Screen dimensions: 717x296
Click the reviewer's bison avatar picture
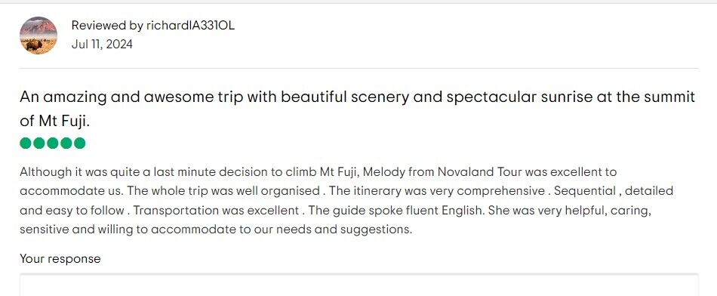pyautogui.click(x=38, y=35)
